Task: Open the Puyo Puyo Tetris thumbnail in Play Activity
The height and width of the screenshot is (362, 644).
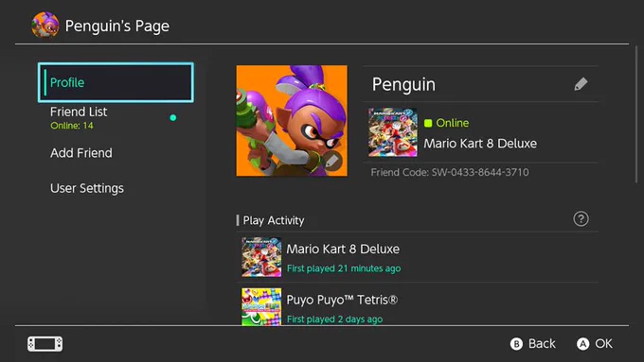Action: pyautogui.click(x=261, y=306)
